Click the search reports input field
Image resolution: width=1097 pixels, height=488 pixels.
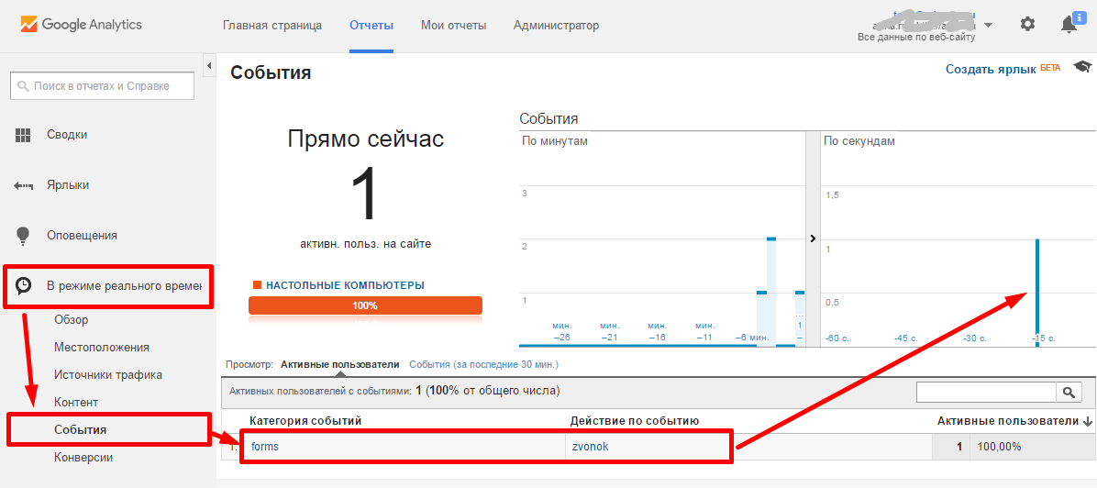(102, 86)
